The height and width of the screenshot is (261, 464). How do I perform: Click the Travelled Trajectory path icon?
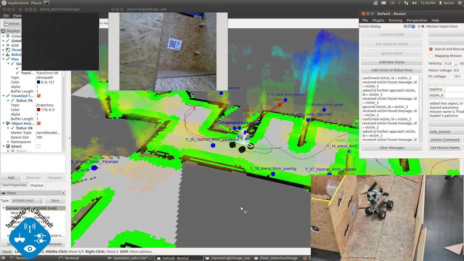8,96
